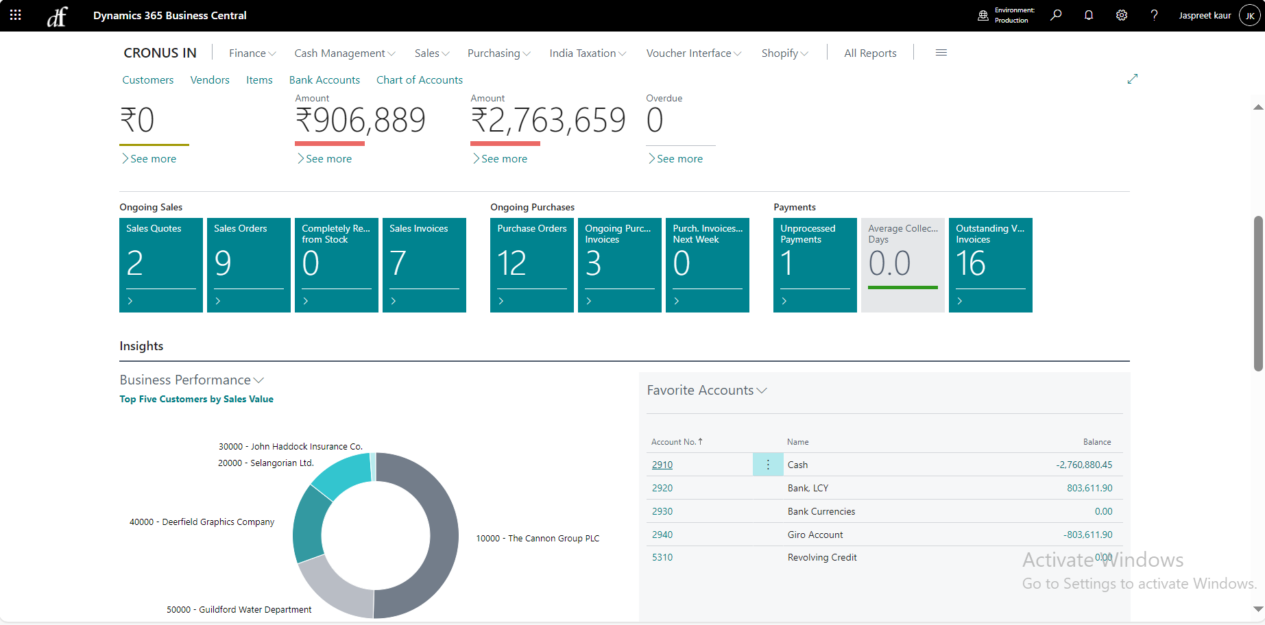This screenshot has height=625, width=1265.
Task: Click the search magnifier icon
Action: (1056, 15)
